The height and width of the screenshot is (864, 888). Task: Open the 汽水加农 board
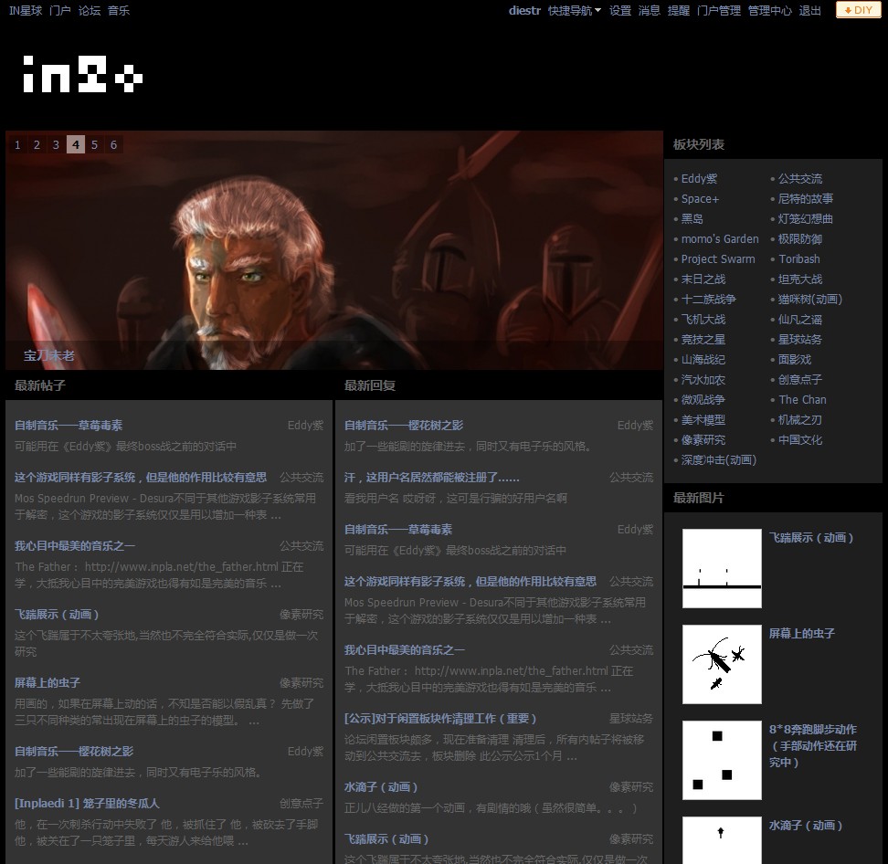coord(703,380)
